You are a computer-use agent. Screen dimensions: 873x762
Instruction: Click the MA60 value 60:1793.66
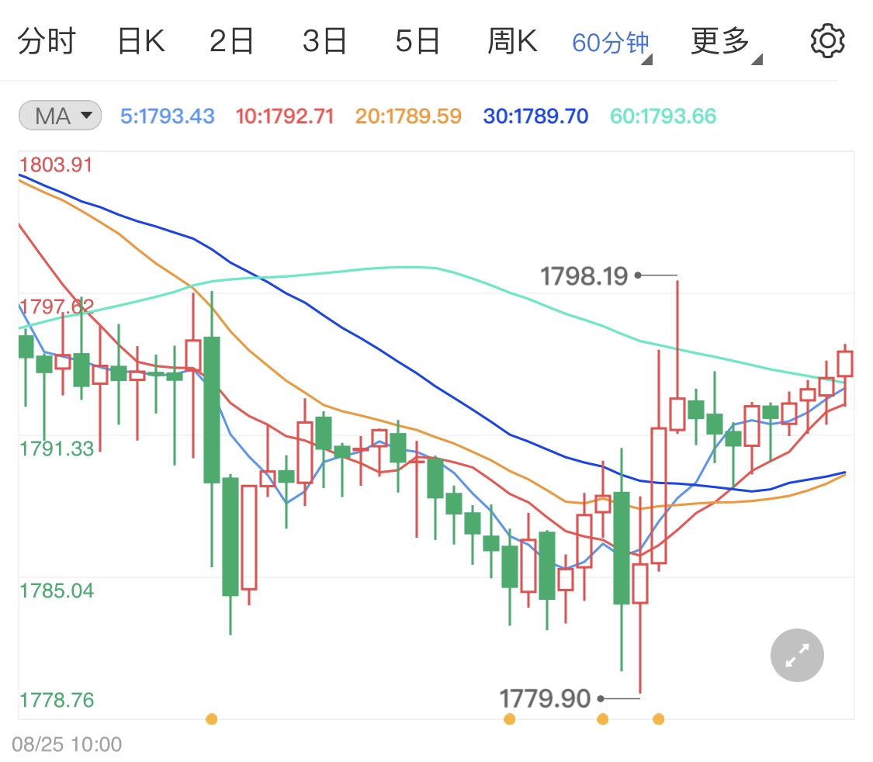(663, 116)
